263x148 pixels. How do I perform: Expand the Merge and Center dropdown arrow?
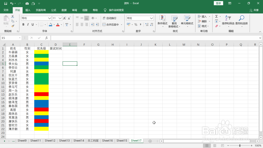pos(122,25)
